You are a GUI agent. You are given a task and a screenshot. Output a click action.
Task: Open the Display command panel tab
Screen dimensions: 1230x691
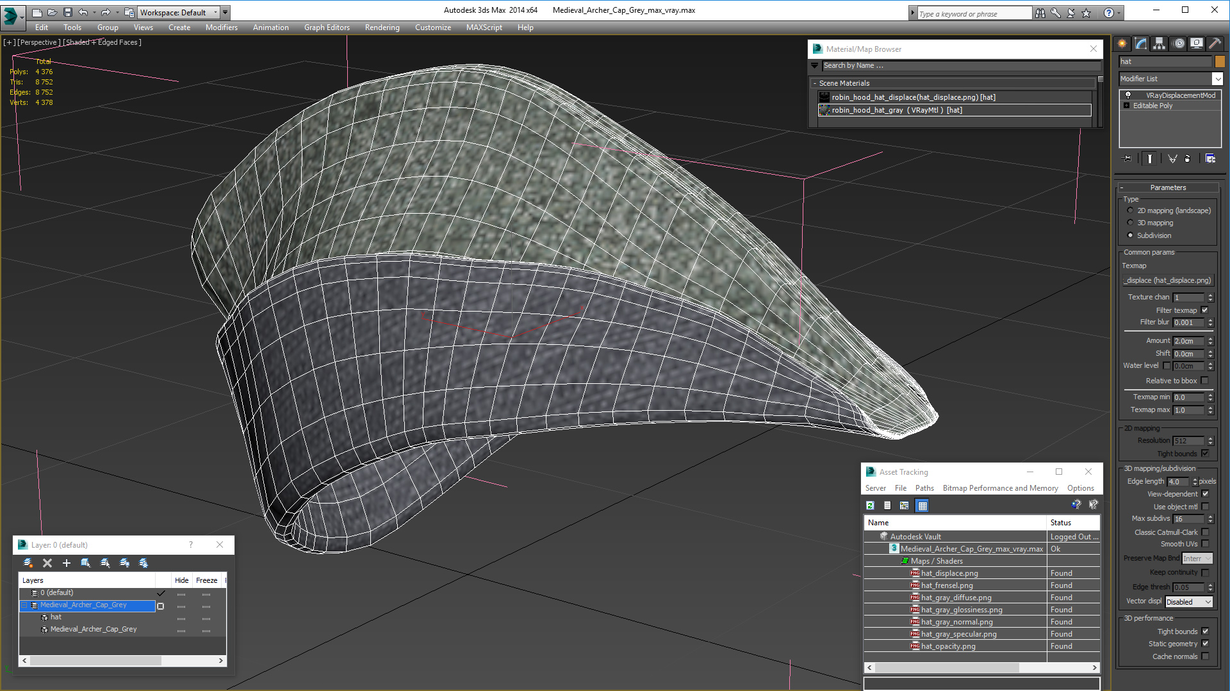coord(1197,44)
